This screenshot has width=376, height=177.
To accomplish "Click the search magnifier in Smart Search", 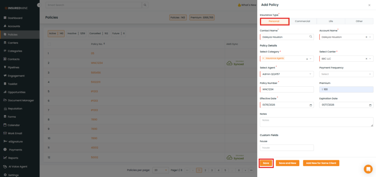I will (x=145, y=5).
